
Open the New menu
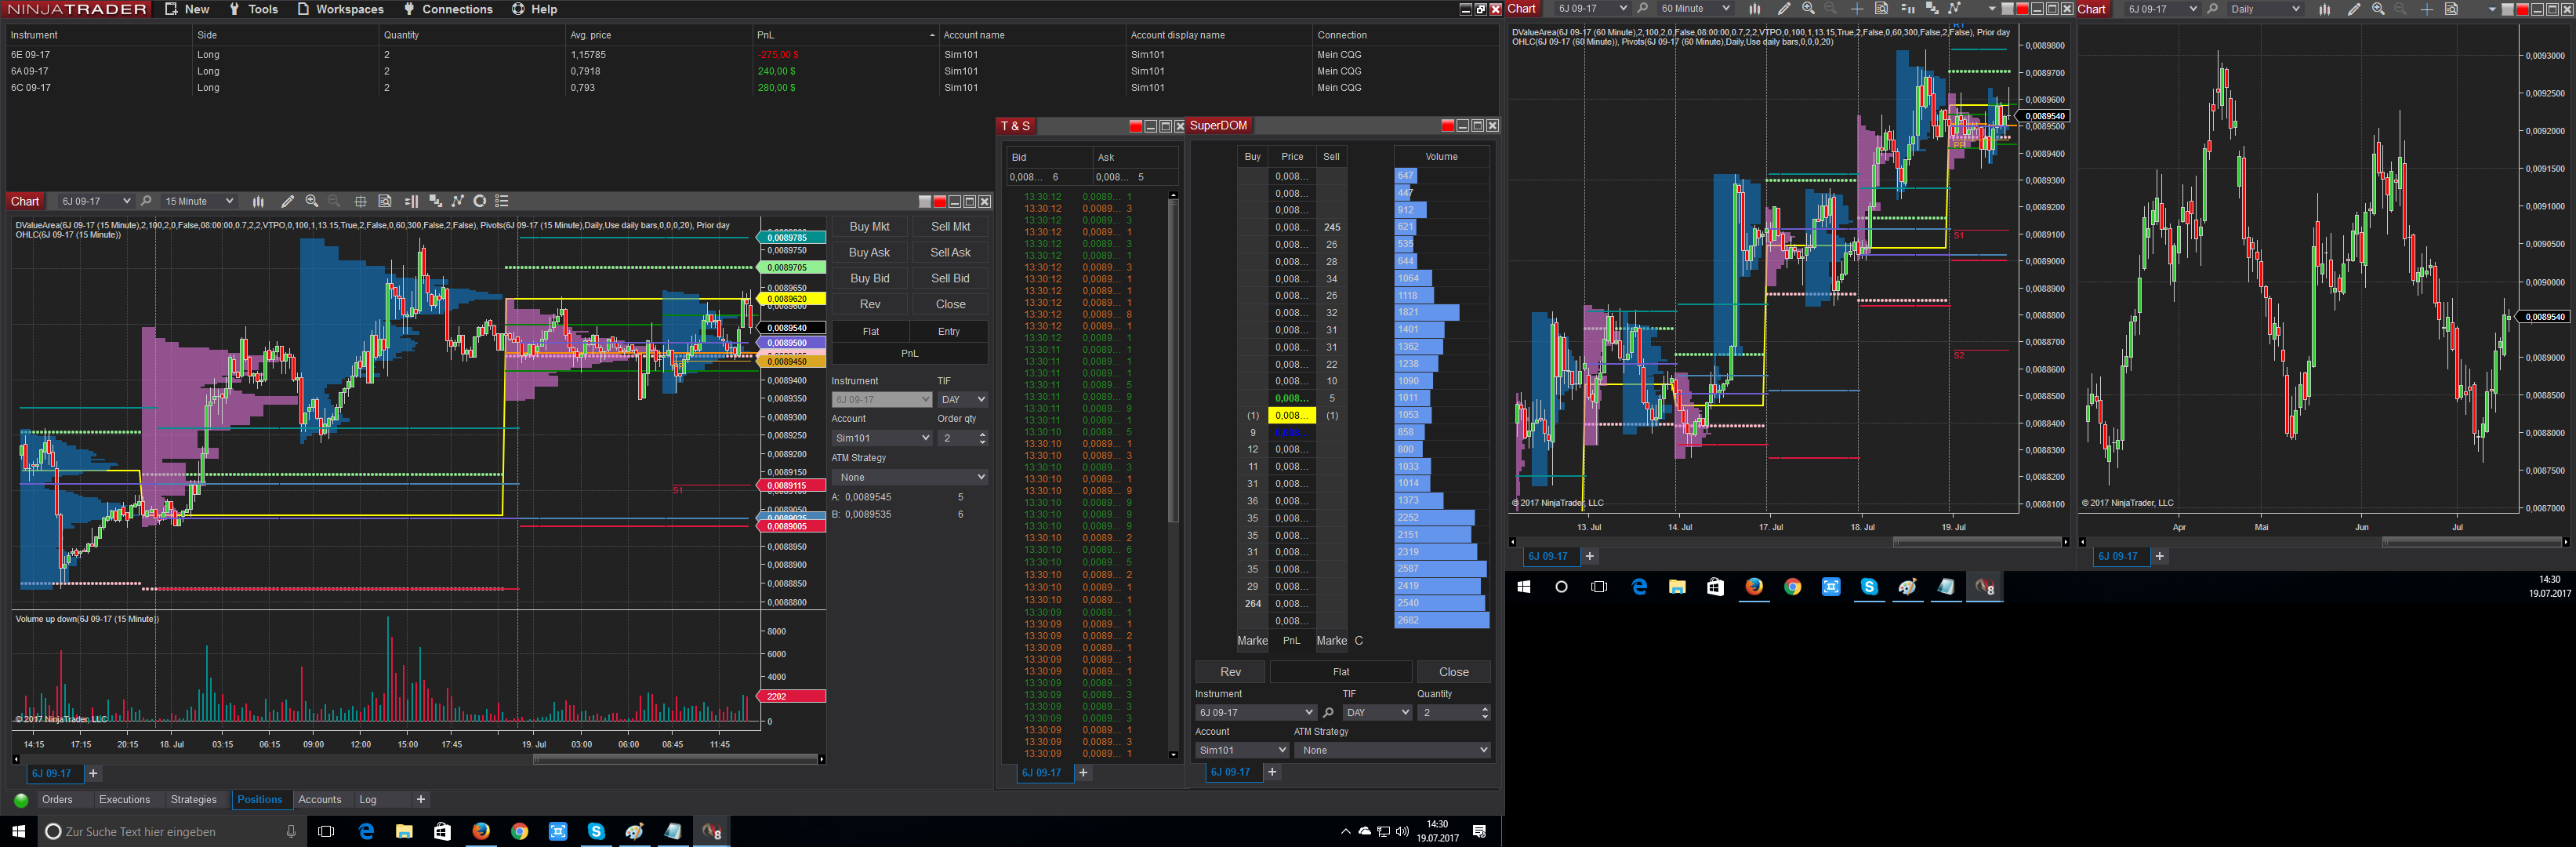pyautogui.click(x=187, y=9)
